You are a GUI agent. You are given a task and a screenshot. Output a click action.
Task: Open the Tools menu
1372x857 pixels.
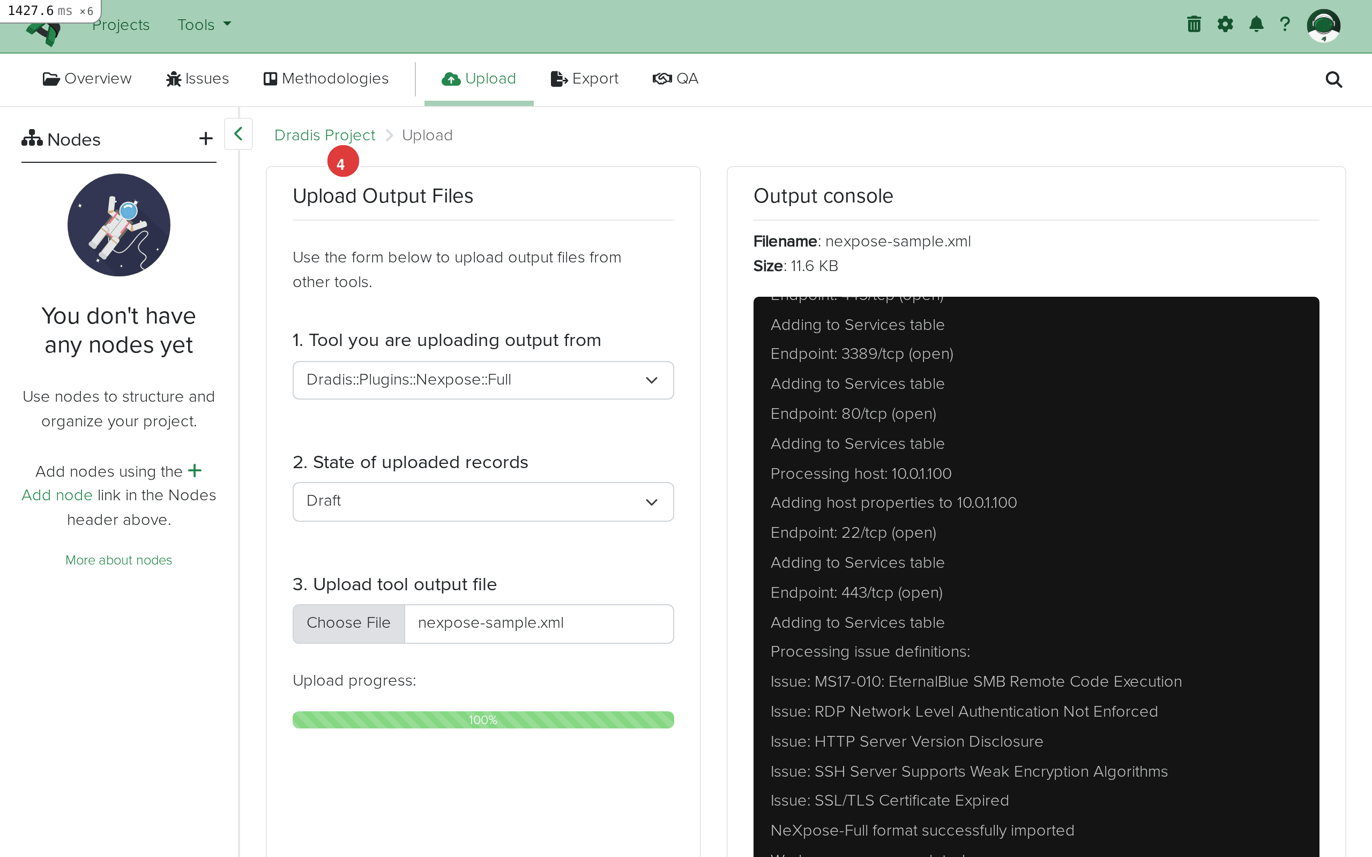[203, 25]
